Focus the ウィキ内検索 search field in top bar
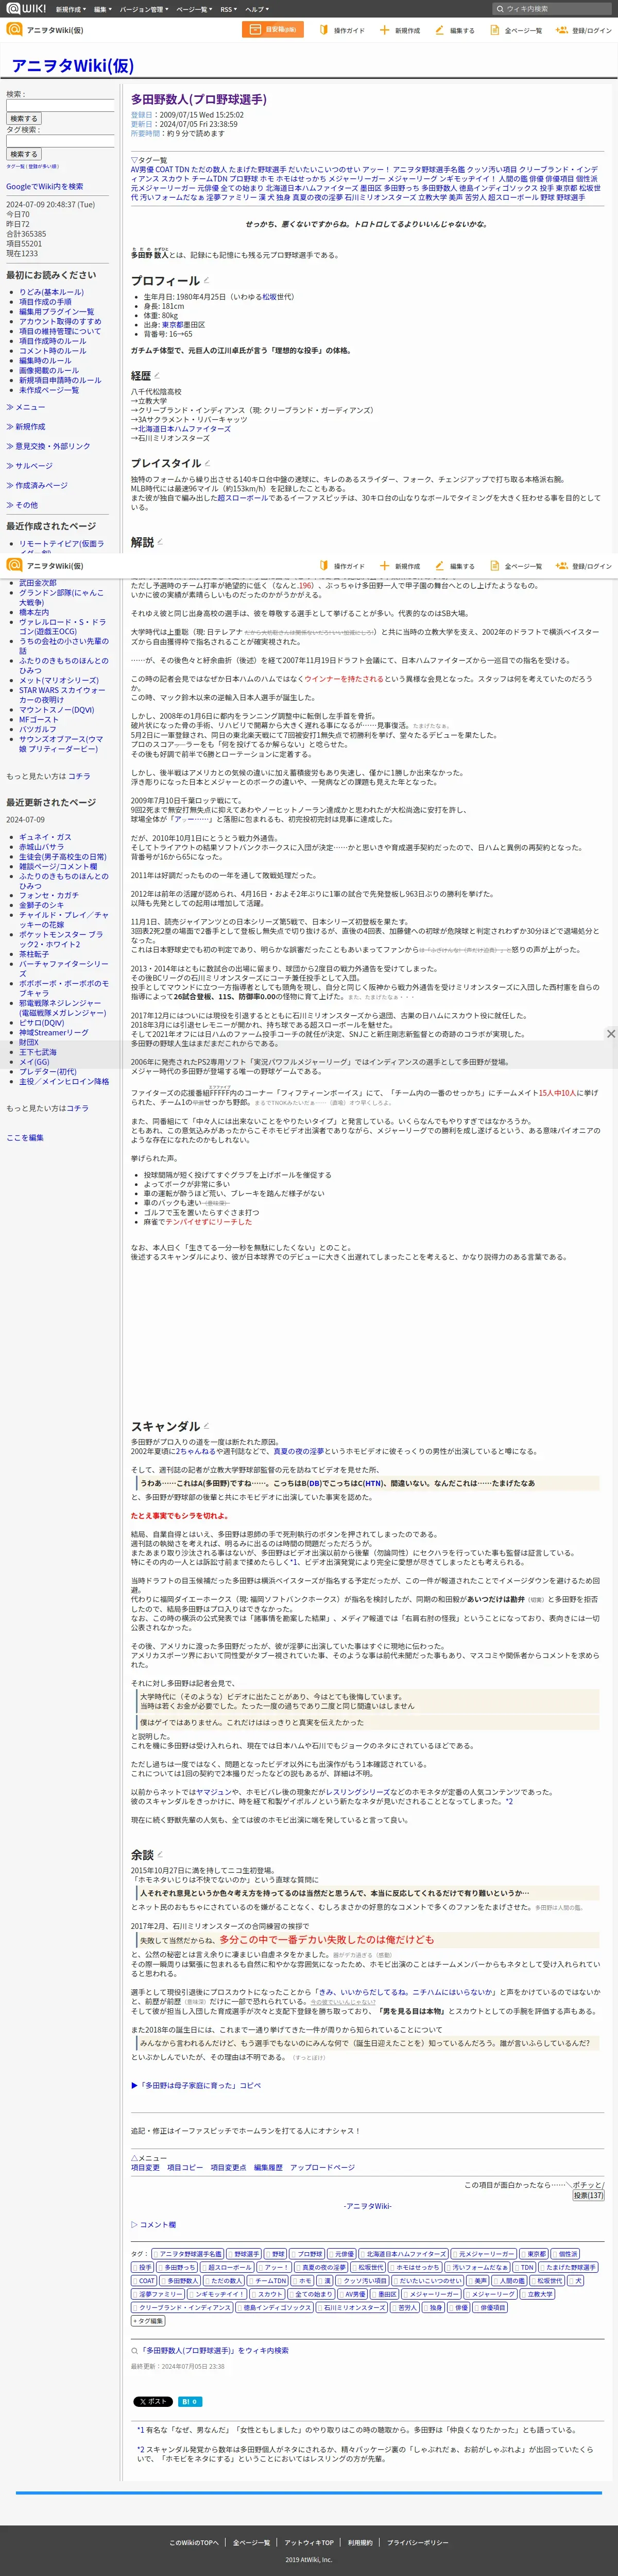Viewport: 618px width, 2576px height. tap(553, 9)
